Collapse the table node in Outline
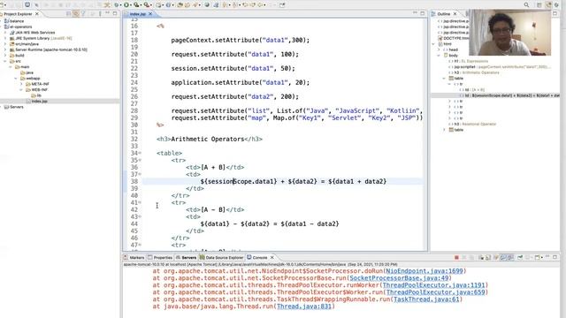 [x=444, y=79]
